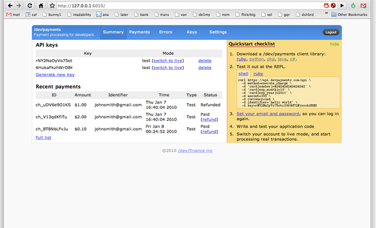The height and width of the screenshot is (228, 376).
Task: Click the address bar URL field
Action: point(189,6)
